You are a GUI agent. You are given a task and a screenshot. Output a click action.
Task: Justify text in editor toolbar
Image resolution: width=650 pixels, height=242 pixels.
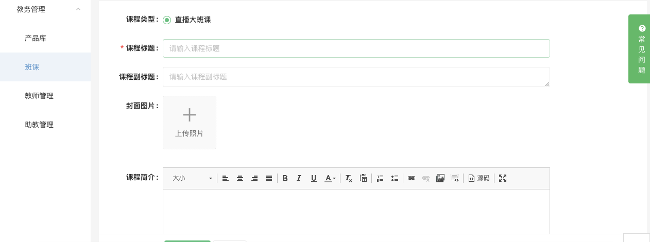coord(269,178)
